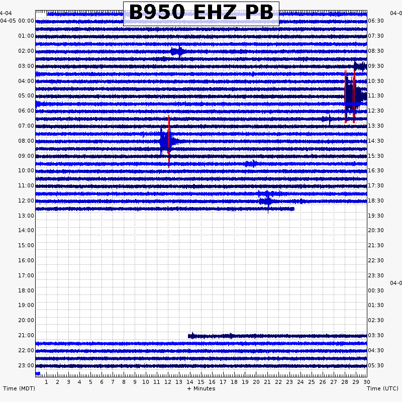Click the 05:00 MDT time label
Screen dimensions: 402x402
[26, 95]
